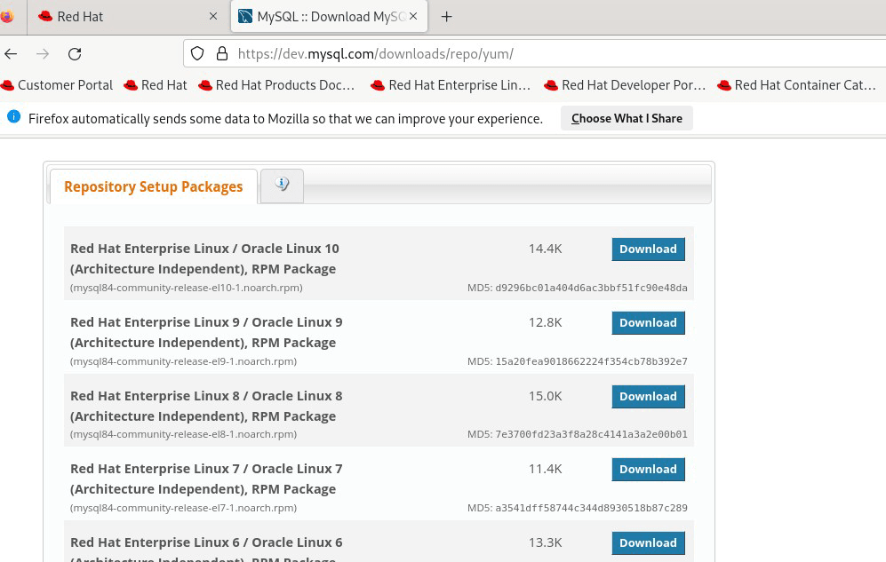Screen dimensions: 886x562
Task: Open the Red Hat Enterprise Linux bookmark
Action: pyautogui.click(x=451, y=85)
